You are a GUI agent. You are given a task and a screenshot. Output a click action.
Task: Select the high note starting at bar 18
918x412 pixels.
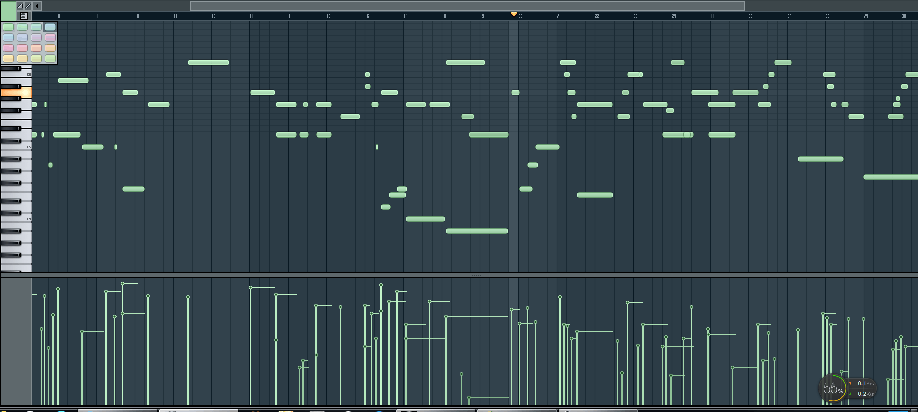[x=465, y=62]
